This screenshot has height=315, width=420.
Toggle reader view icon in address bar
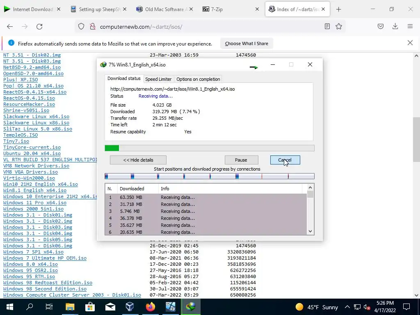pyautogui.click(x=327, y=26)
